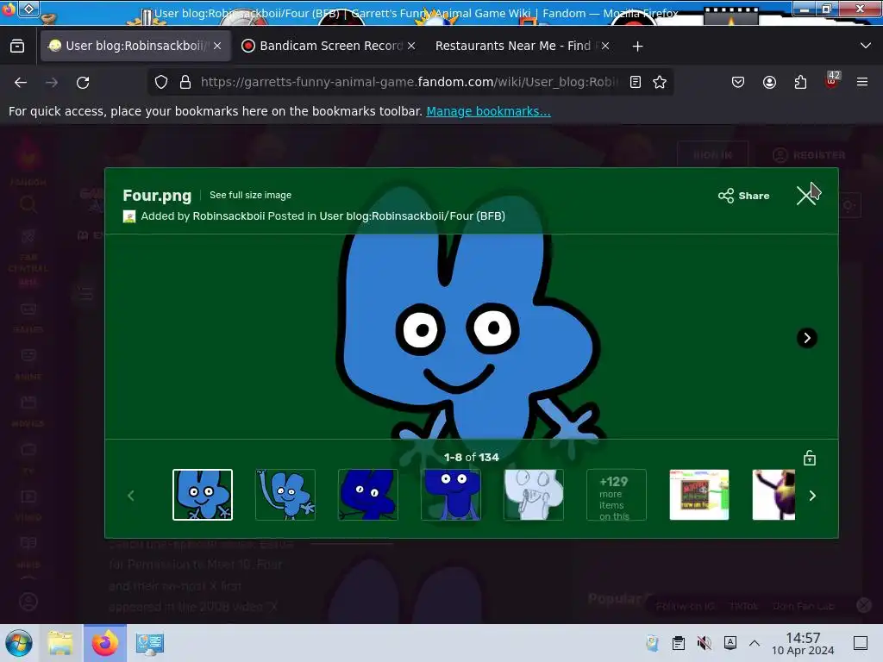The width and height of the screenshot is (883, 662).
Task: Open the shield tracking protection icon
Action: [x=161, y=82]
